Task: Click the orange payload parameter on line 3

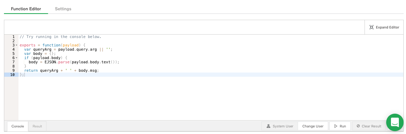Action: coord(71,45)
